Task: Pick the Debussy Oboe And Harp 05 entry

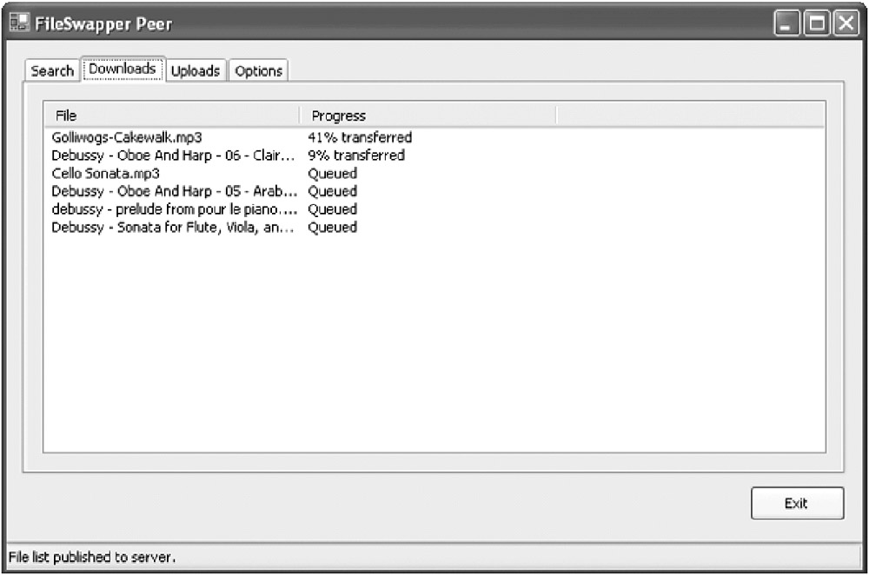Action: [173, 191]
